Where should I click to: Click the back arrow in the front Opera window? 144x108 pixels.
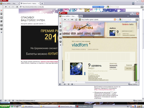(x=65, y=19)
